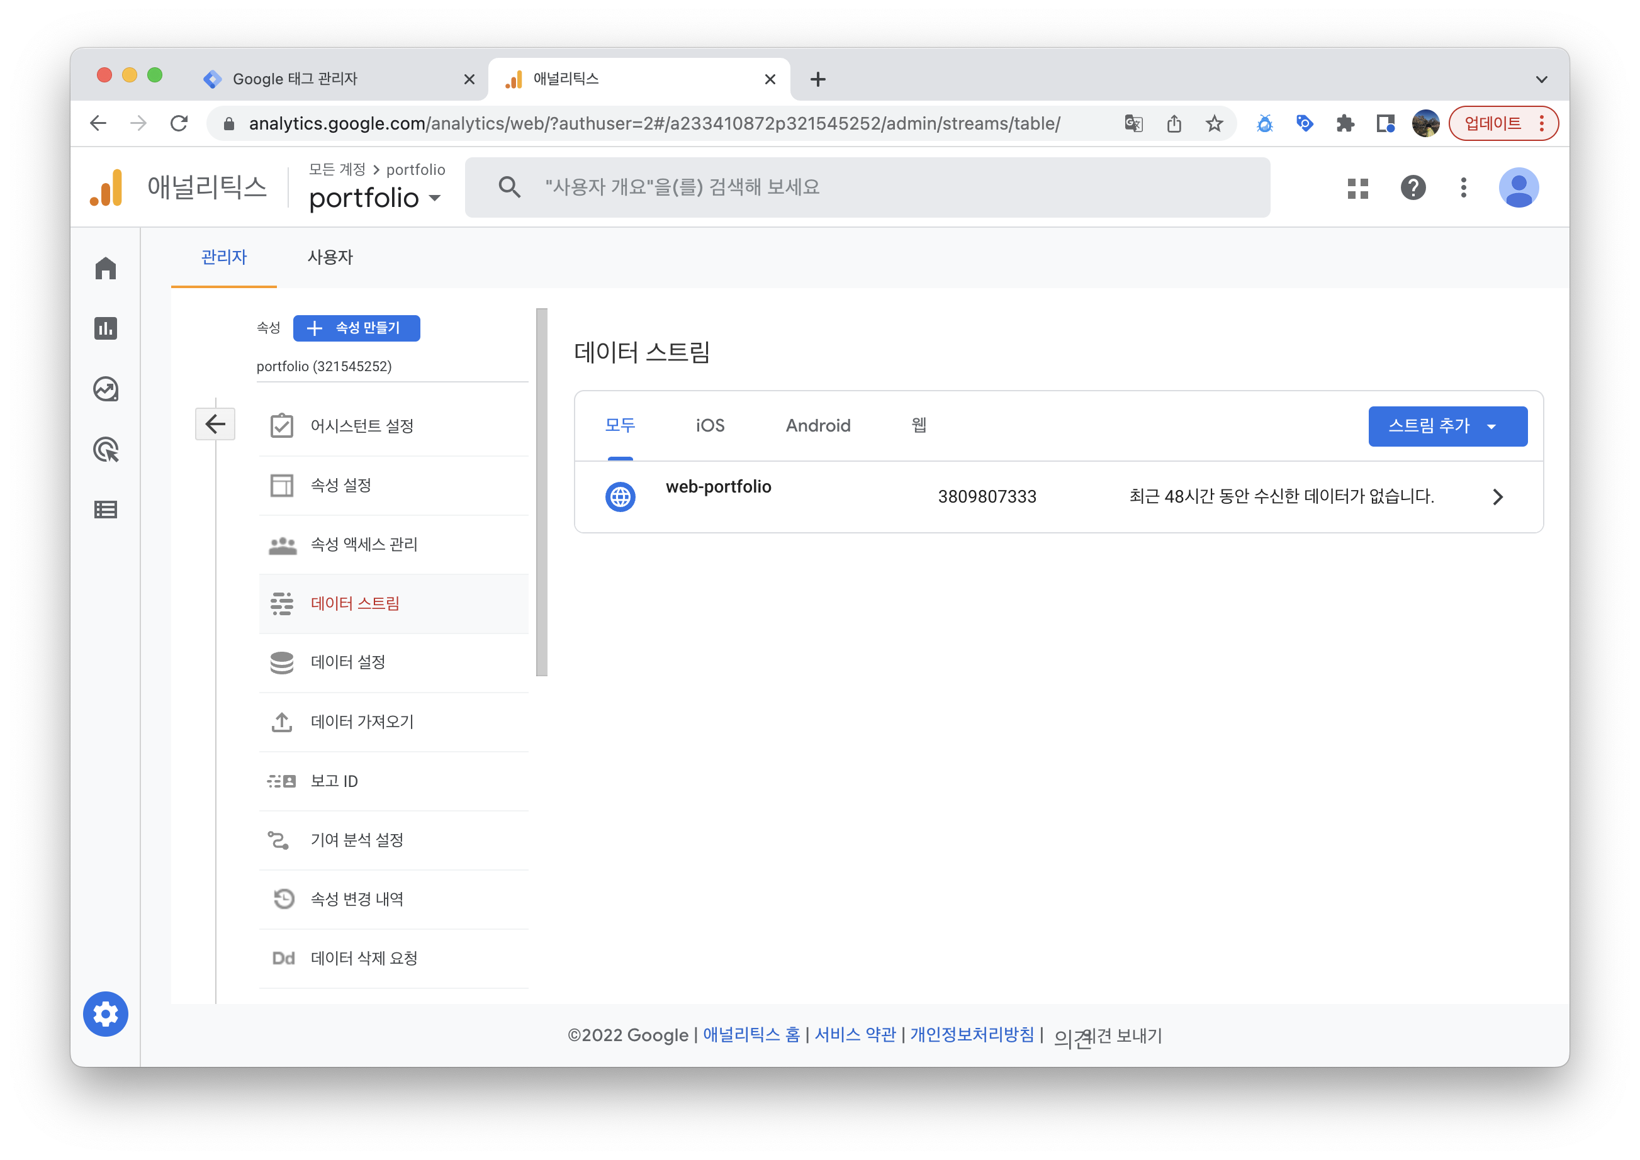Screen dimensions: 1640x1160
Task: Expand the 스트림 추가 dropdown button
Action: [1447, 427]
